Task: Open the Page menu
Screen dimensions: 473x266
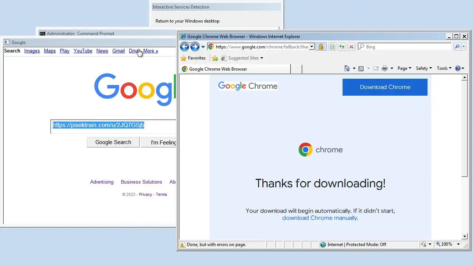Action: [x=404, y=68]
